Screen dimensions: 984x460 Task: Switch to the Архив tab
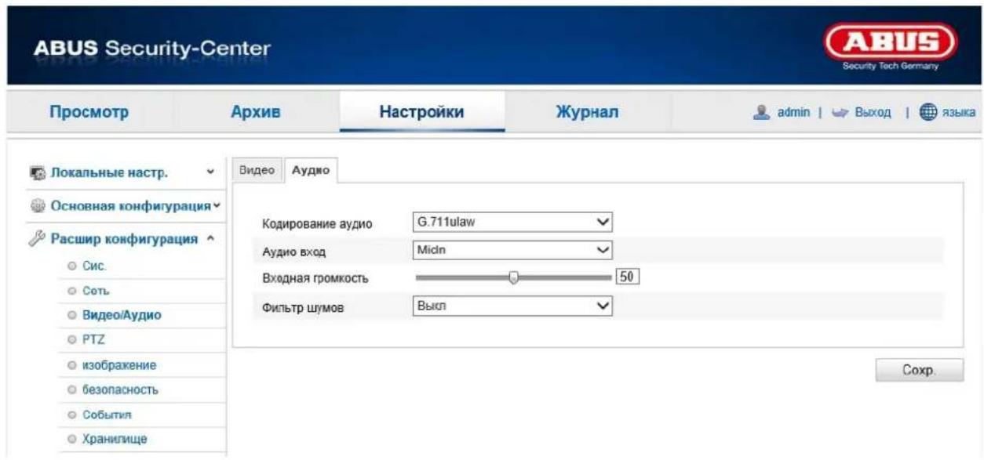254,112
